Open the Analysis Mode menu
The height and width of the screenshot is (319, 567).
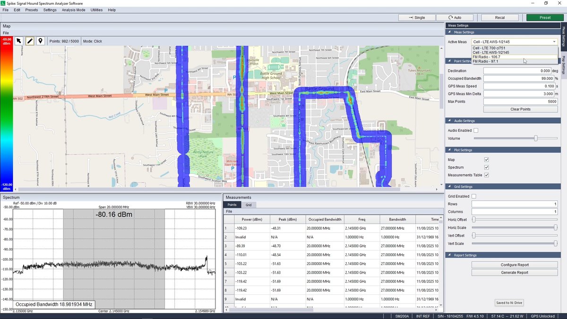tap(73, 10)
